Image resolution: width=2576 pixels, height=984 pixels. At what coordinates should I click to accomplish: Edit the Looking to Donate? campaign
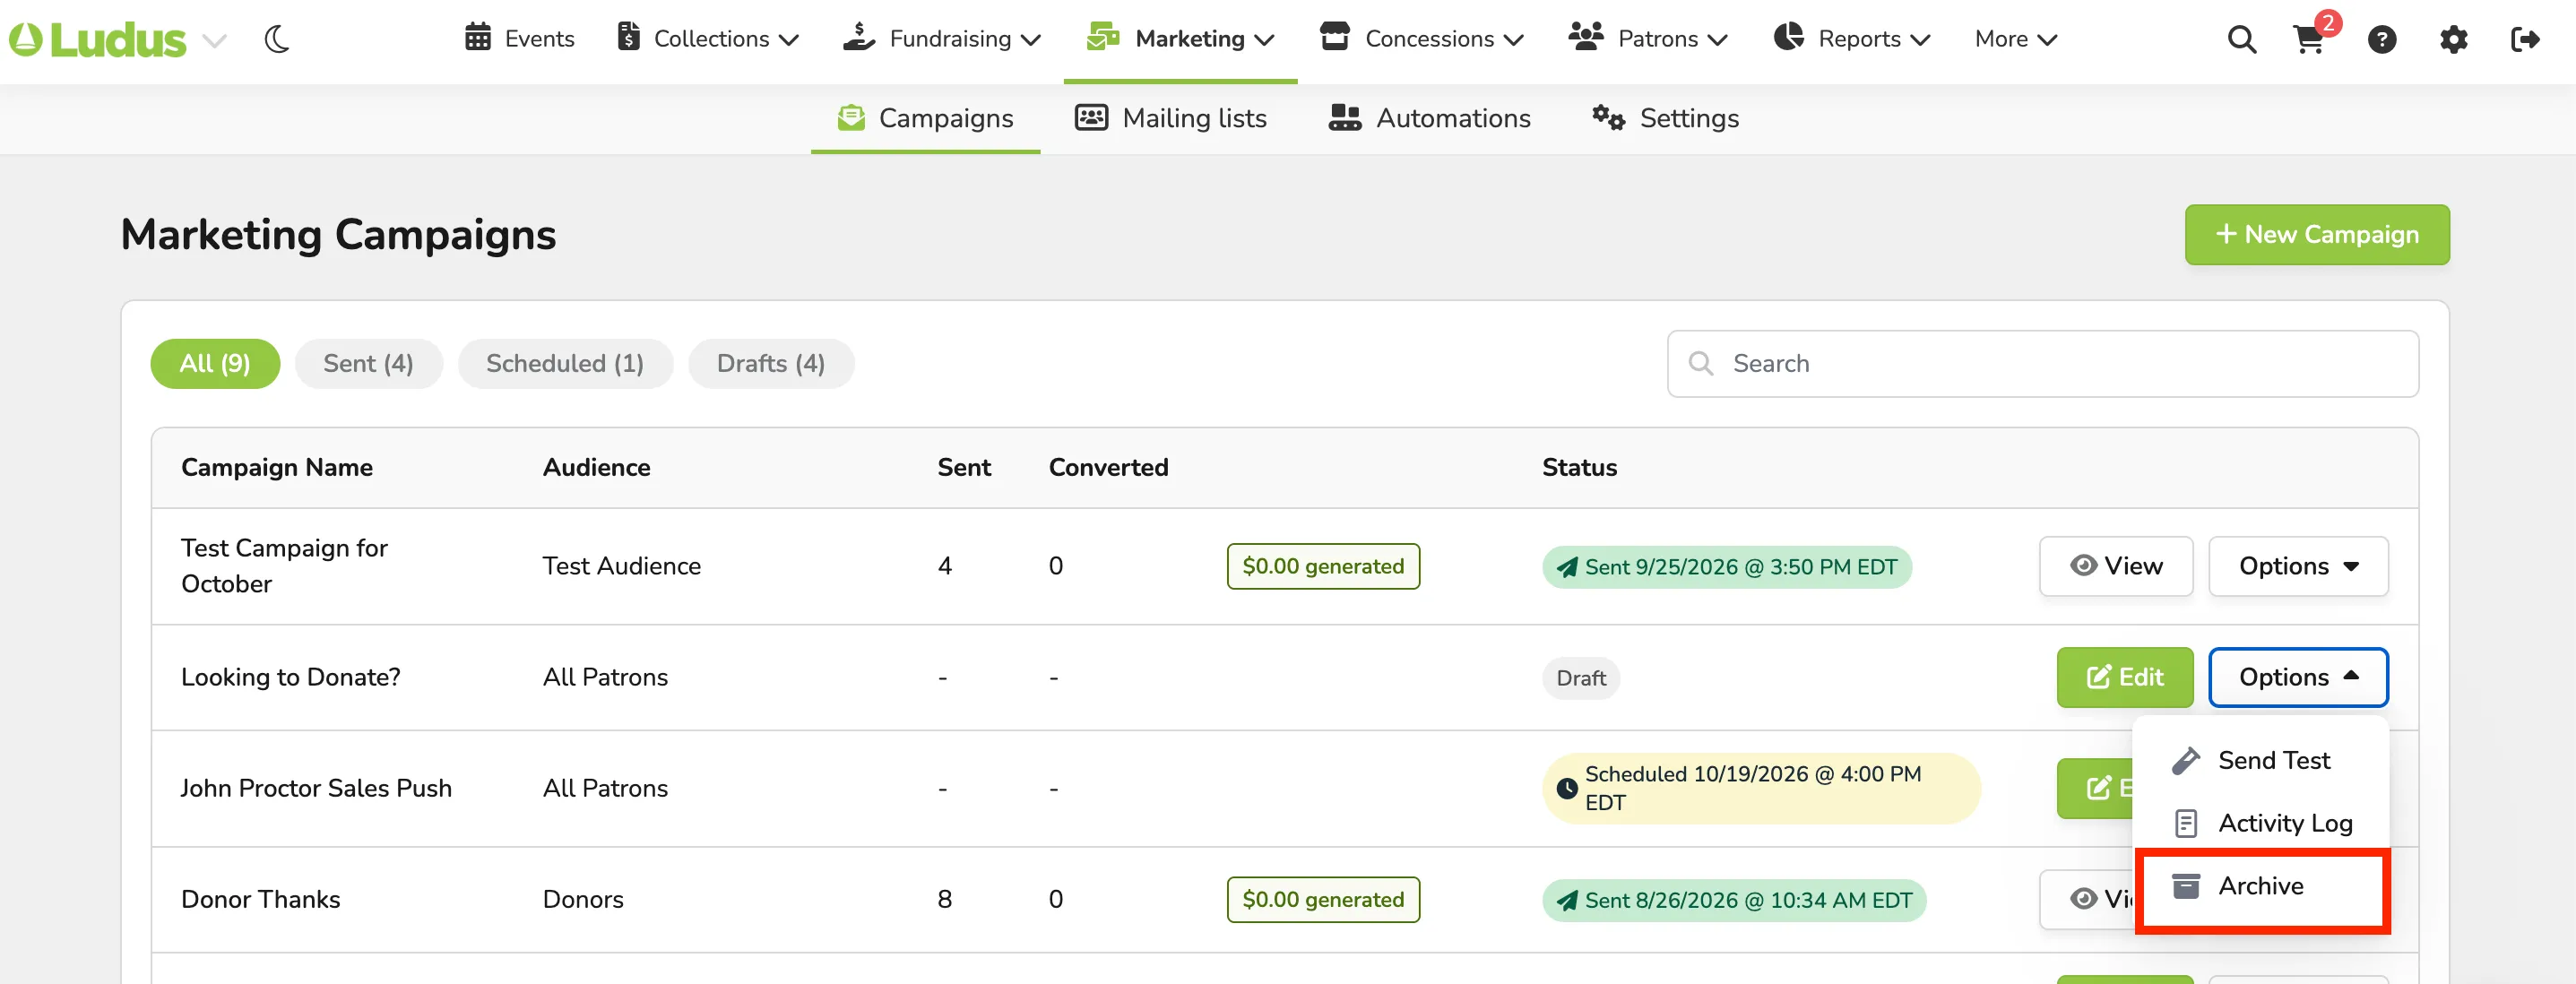[x=2124, y=677]
